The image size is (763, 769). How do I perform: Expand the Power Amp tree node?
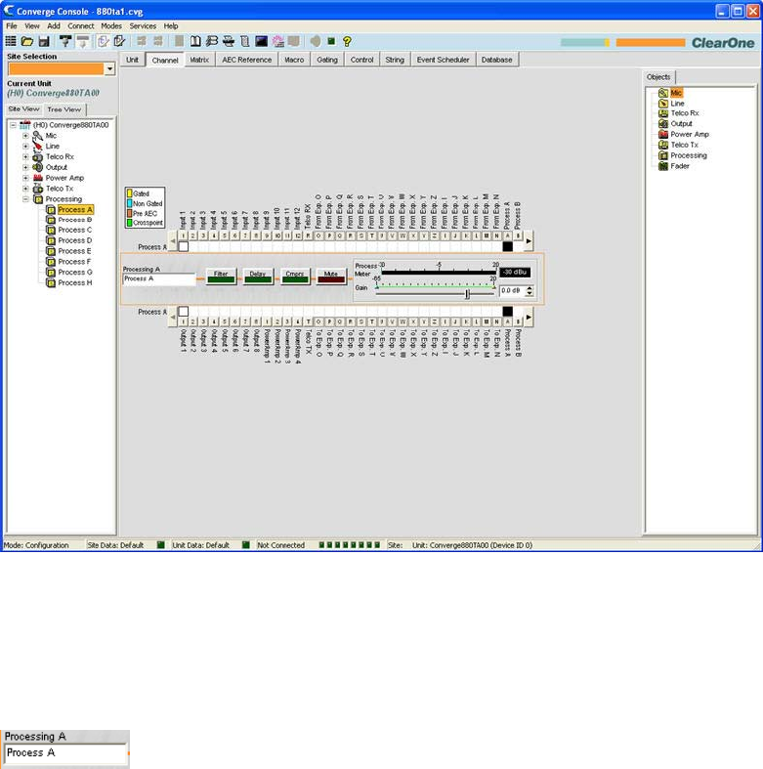(25, 178)
